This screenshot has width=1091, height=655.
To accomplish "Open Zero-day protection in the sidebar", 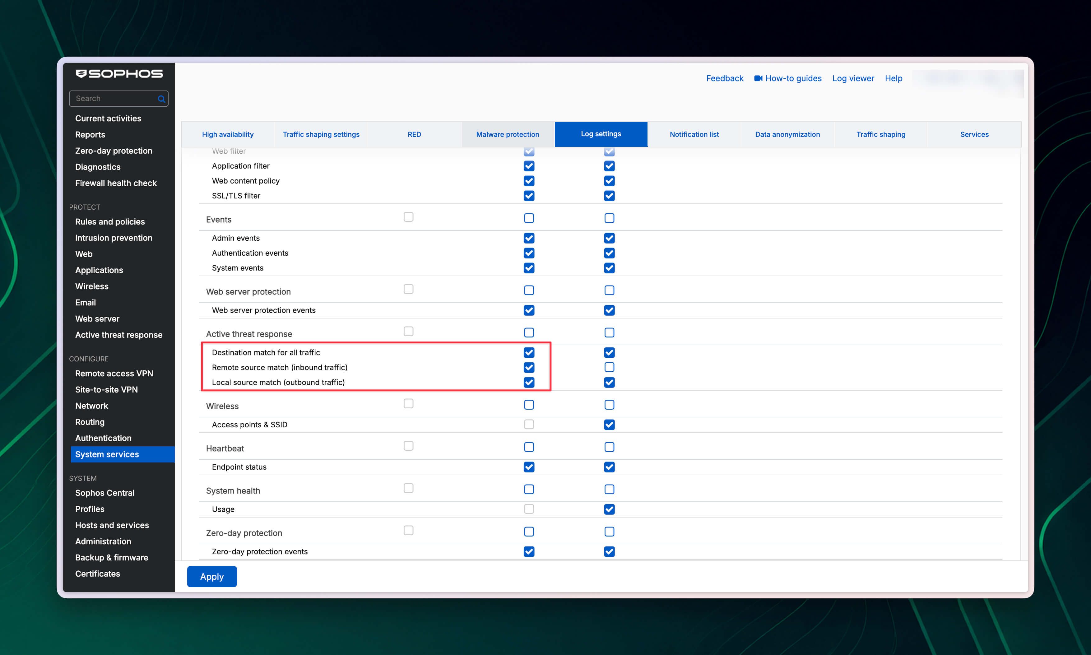I will point(114,151).
